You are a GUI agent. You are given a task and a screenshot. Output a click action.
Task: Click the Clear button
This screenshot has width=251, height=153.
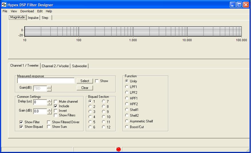(85, 88)
